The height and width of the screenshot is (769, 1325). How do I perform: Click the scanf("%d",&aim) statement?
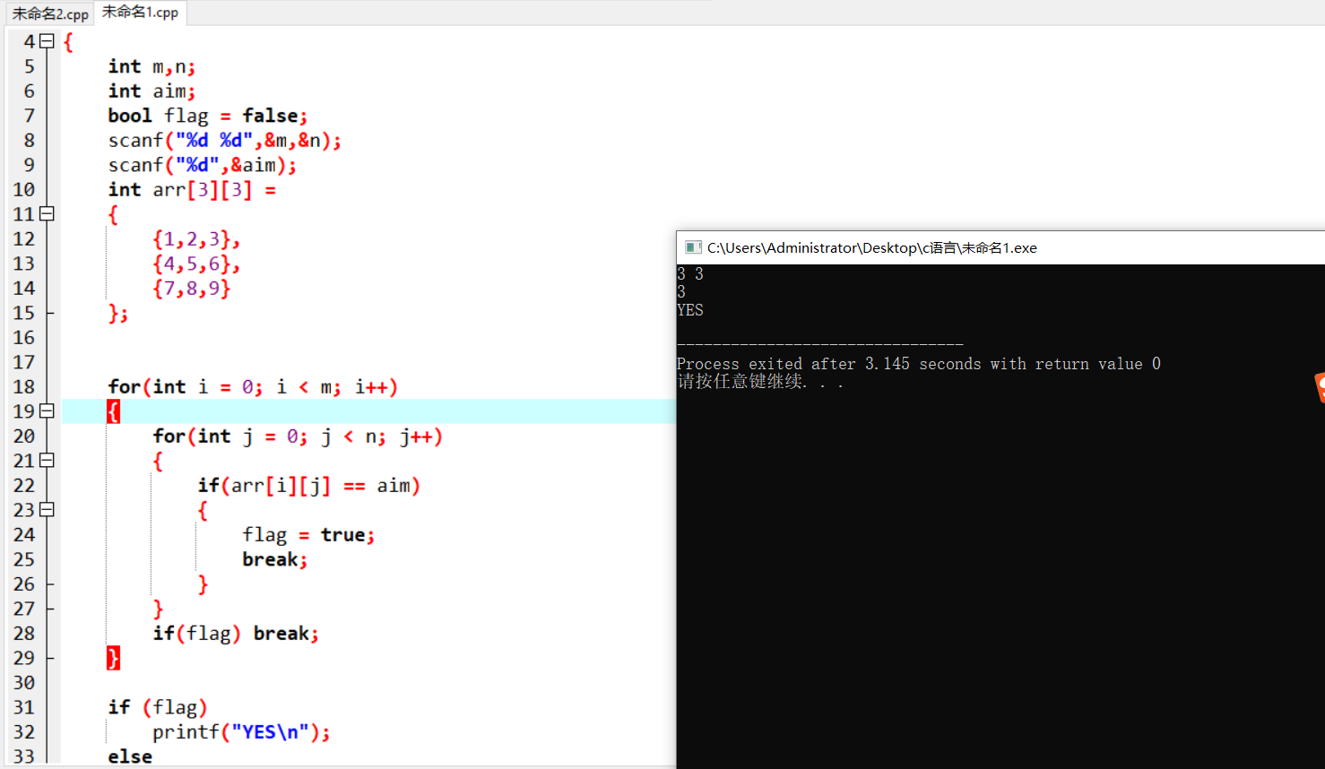203,166
